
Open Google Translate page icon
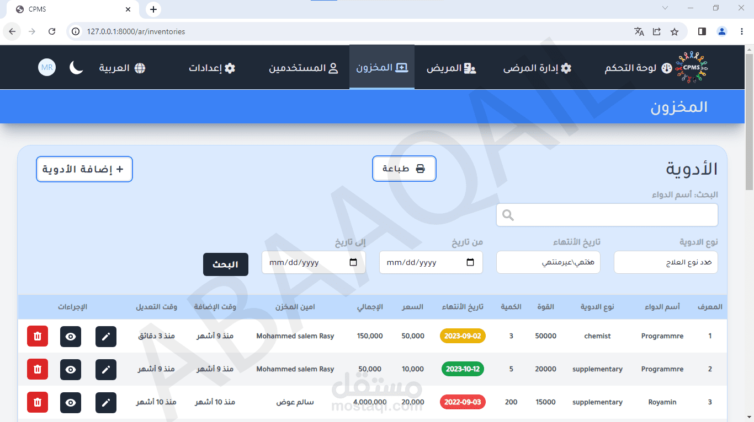point(639,31)
